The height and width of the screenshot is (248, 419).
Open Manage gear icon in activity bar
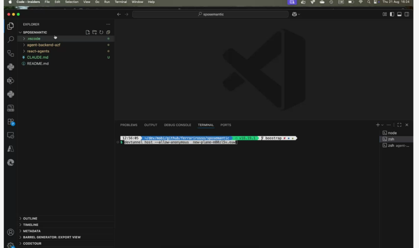(x=10, y=245)
